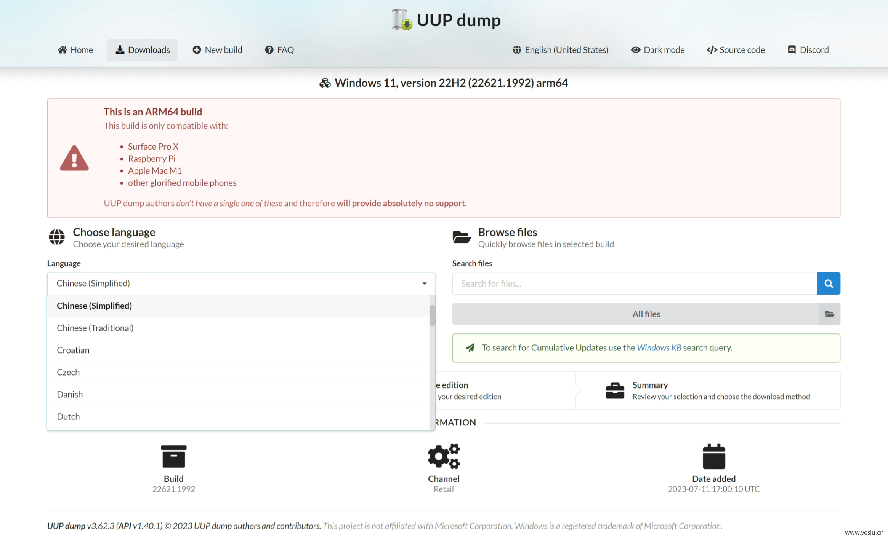Click the UUP dump logo icon

tap(402, 19)
